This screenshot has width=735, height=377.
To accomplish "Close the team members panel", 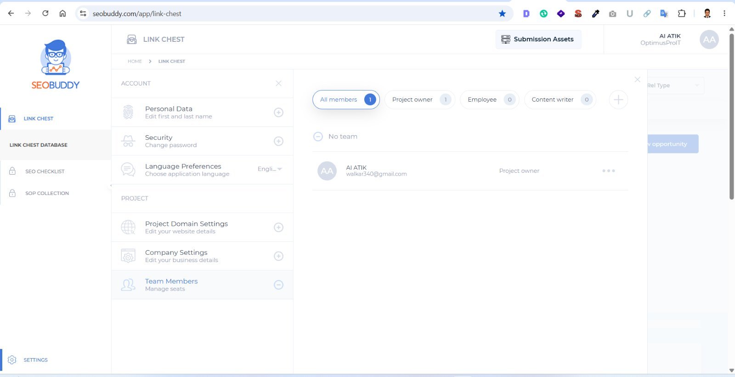I will pyautogui.click(x=637, y=80).
